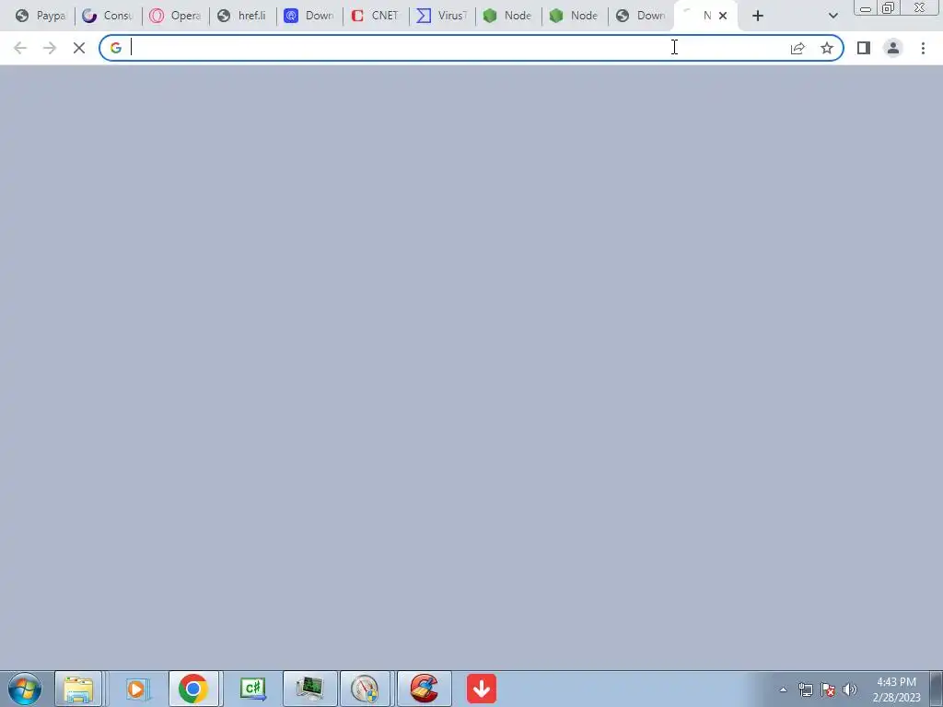Viewport: 943px width, 707px height.
Task: Expand the tab search dropdown
Action: (832, 16)
